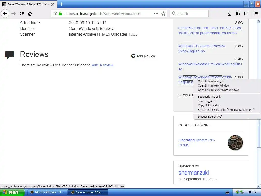261x196 pixels.
Task: Click the Addeddate value 2018-09-10 12:51:11
Action: tap(88, 23)
